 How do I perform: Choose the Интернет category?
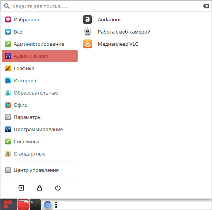click(40, 80)
